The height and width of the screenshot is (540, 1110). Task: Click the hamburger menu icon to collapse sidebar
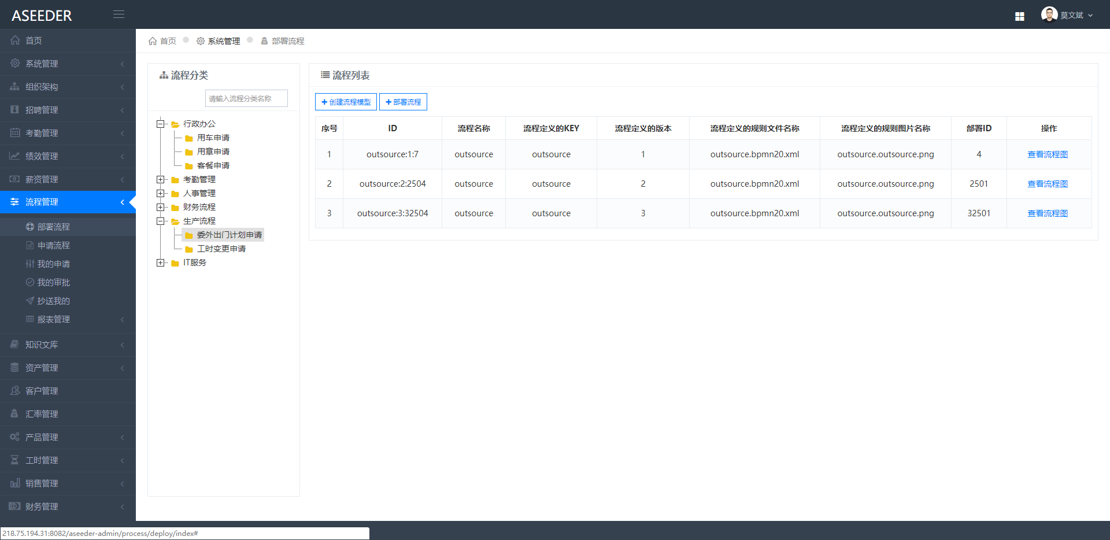[119, 14]
